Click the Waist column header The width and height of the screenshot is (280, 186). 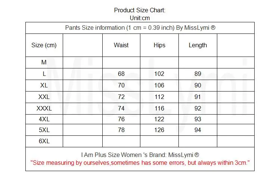coord(121,45)
